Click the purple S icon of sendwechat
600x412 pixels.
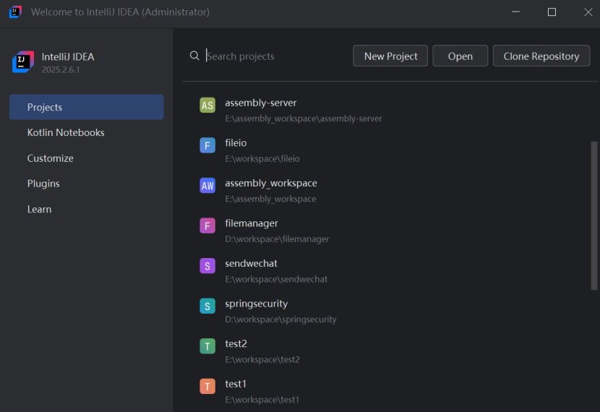pyautogui.click(x=207, y=266)
